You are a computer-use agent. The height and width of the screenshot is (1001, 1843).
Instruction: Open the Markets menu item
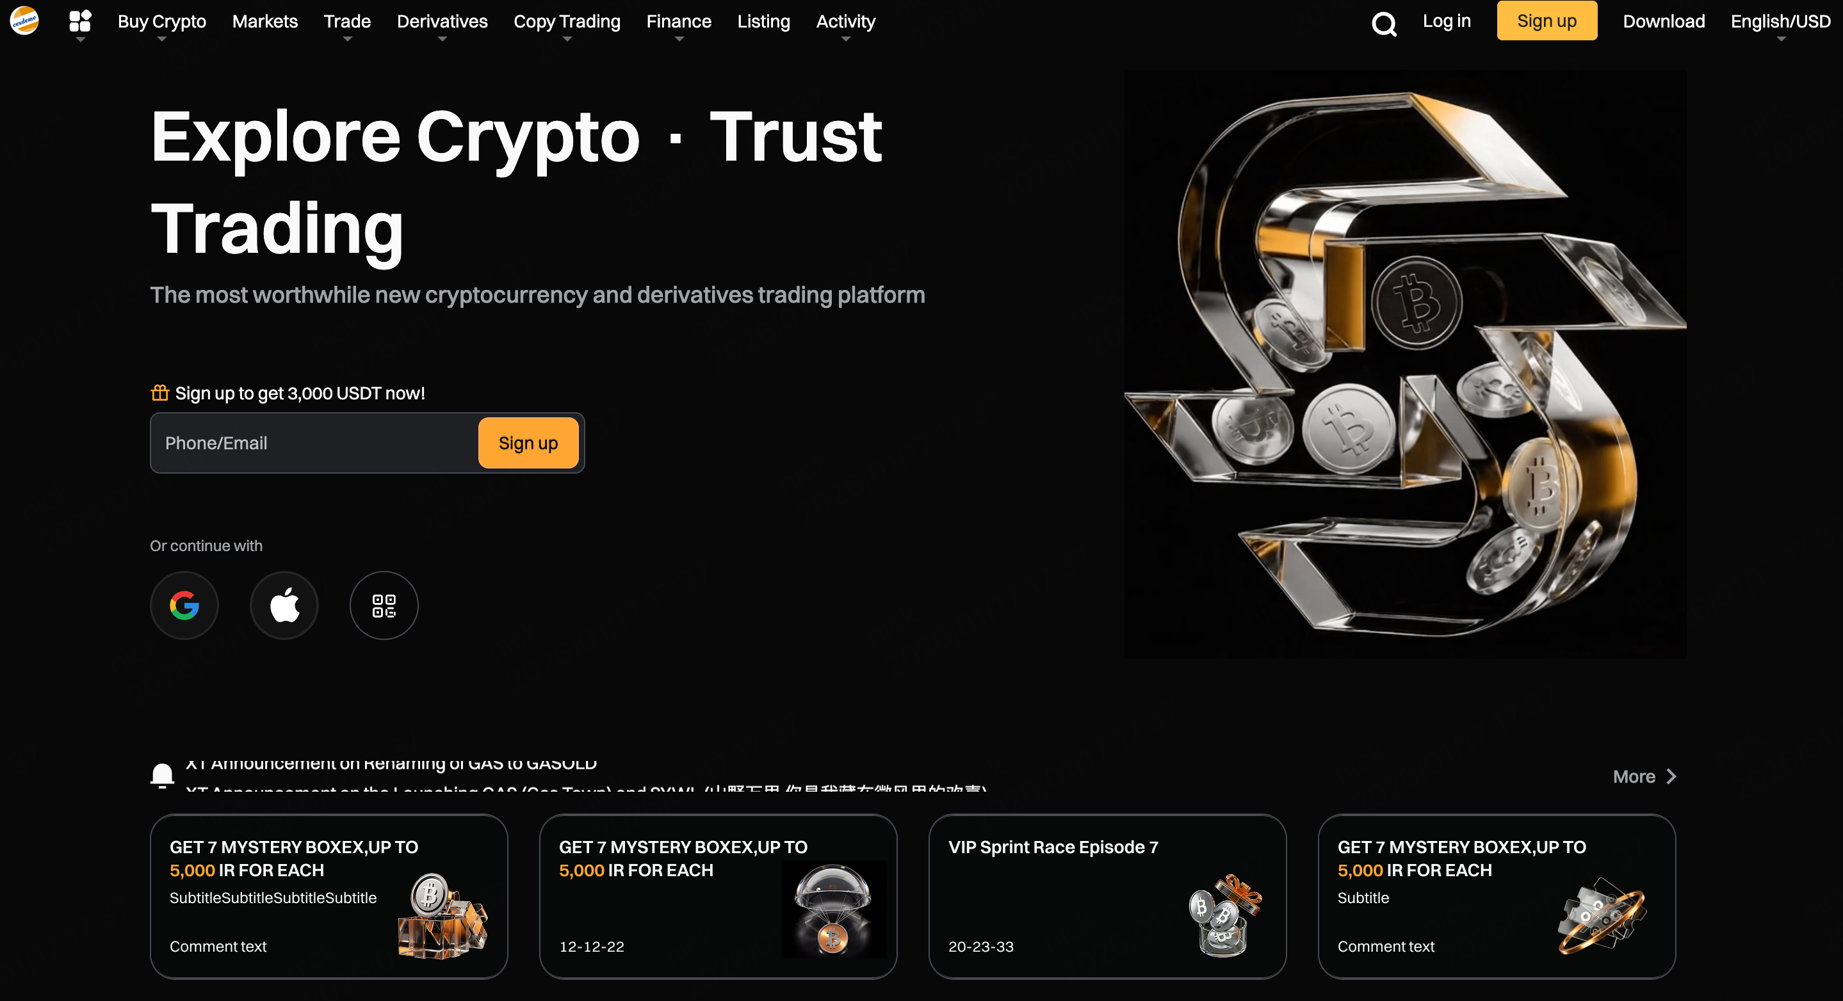coord(264,22)
